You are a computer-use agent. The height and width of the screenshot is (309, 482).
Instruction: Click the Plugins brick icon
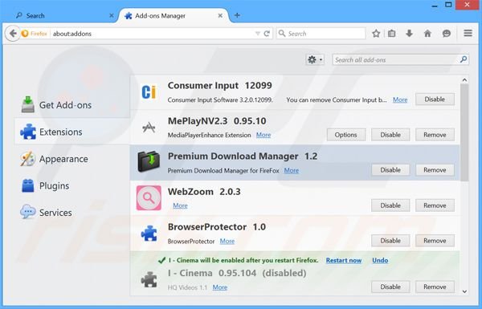click(28, 185)
